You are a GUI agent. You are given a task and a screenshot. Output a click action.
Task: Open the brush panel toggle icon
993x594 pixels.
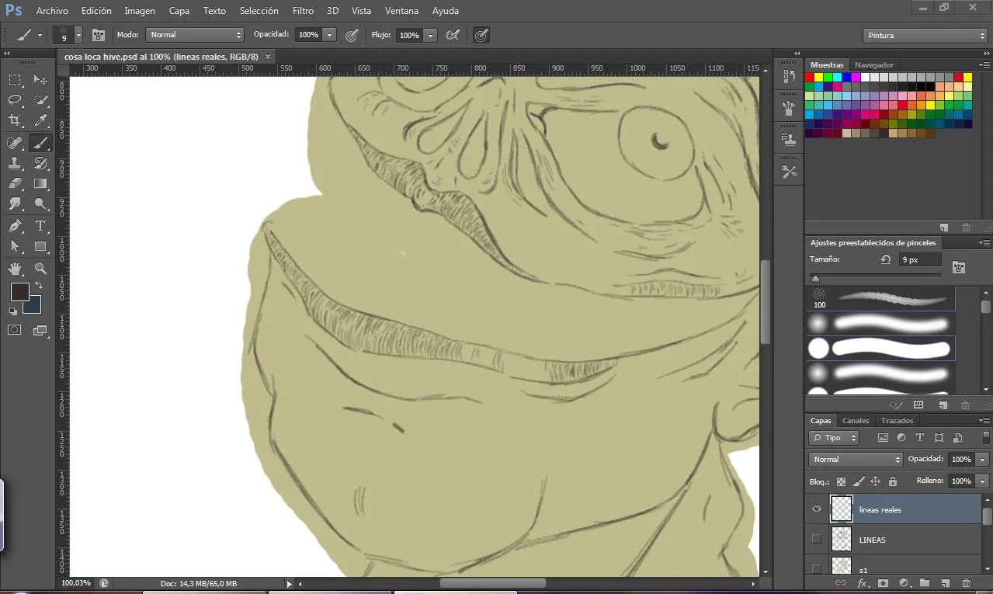[x=99, y=35]
